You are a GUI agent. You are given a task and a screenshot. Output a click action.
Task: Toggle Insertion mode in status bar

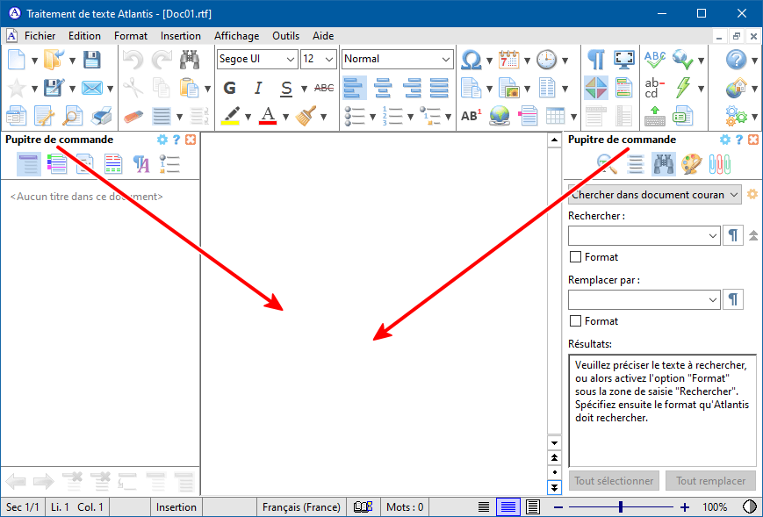pos(176,507)
